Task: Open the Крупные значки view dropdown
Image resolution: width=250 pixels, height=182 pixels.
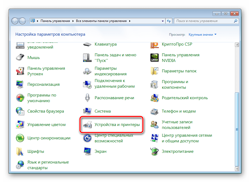Action: click(x=202, y=35)
